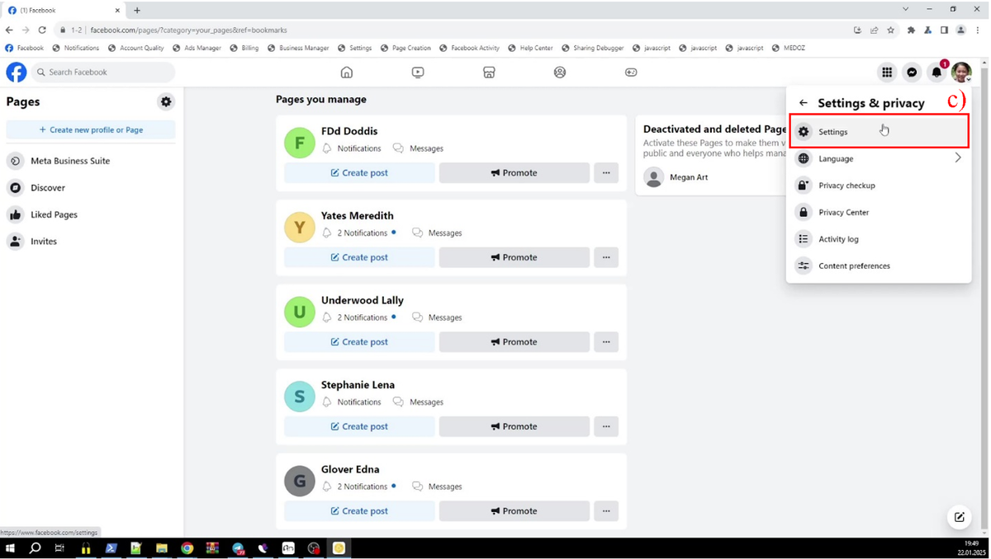The width and height of the screenshot is (991, 559).
Task: Reload the page in browser toolbar
Action: click(x=42, y=30)
